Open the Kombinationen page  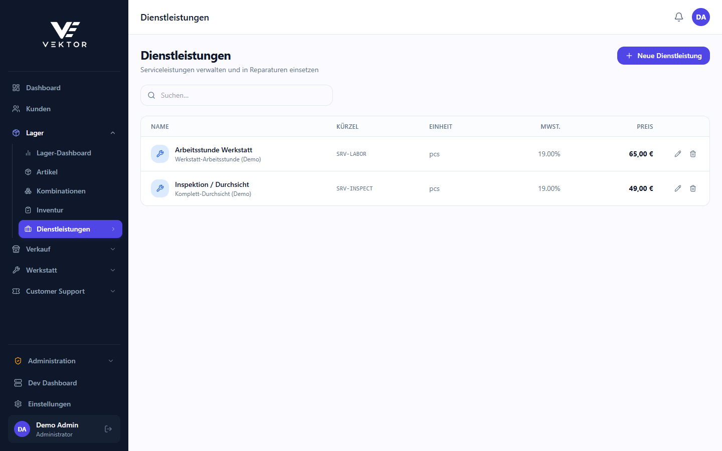[70, 191]
